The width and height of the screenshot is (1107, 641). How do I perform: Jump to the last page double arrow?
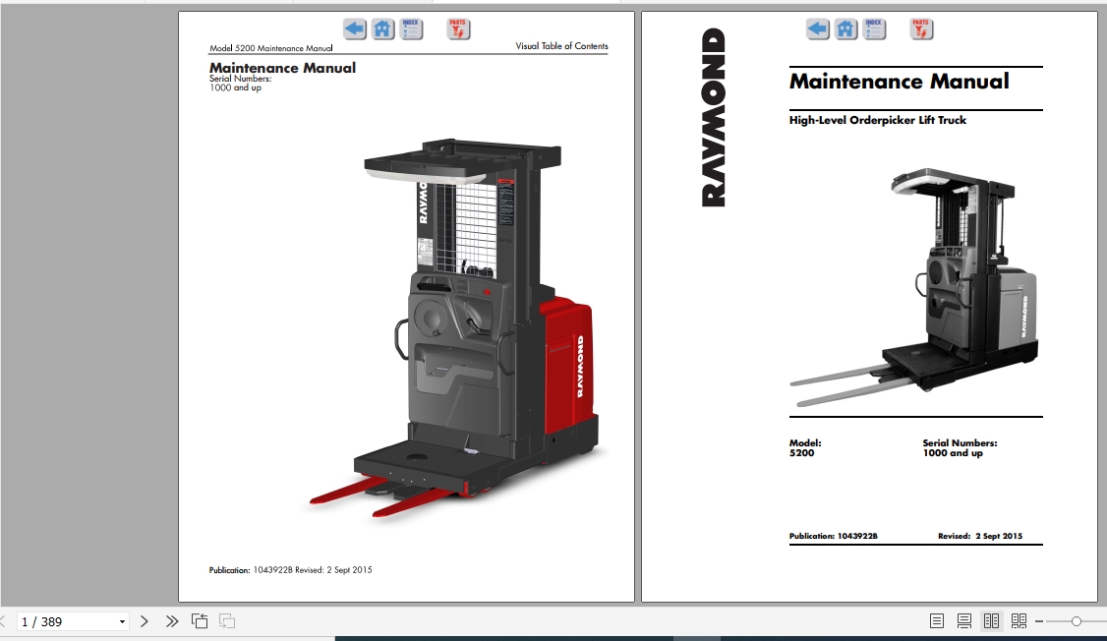pos(172,621)
